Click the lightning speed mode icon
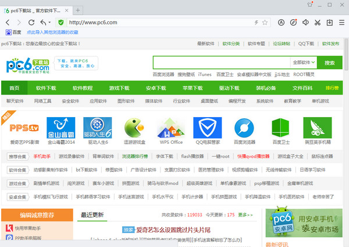This screenshot has height=247, width=349. [x=257, y=23]
